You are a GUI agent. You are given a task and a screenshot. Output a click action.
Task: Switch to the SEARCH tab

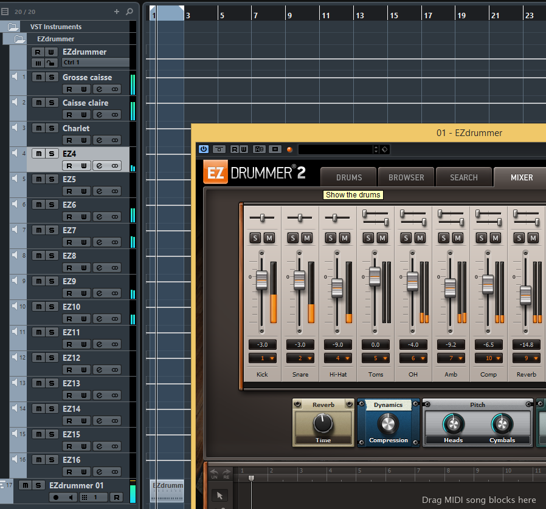pos(464,177)
